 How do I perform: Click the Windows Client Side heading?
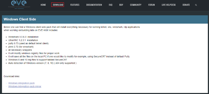[x=20, y=19]
